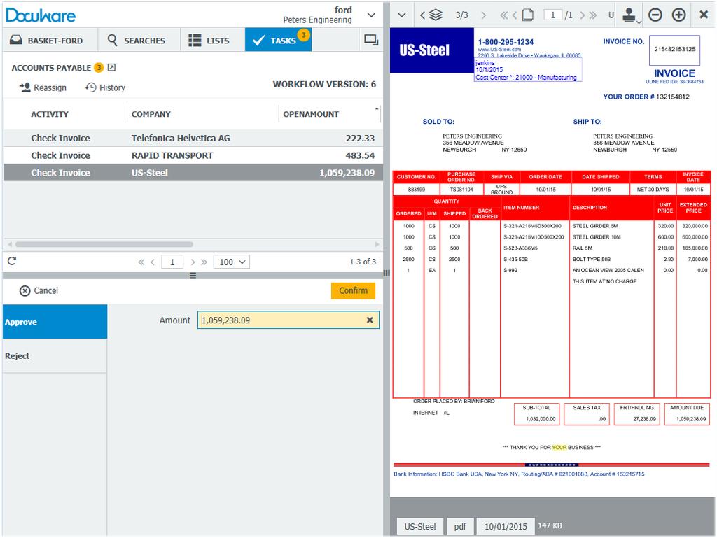Click the DocuWare logo
This screenshot has width=717, height=538.
coord(41,15)
